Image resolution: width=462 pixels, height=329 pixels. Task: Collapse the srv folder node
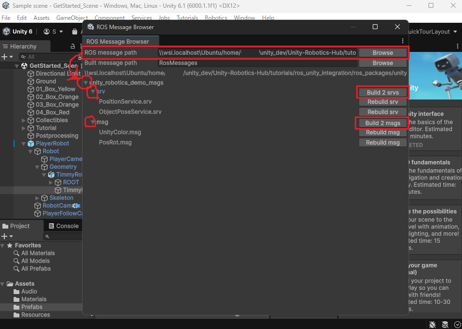[x=93, y=92]
